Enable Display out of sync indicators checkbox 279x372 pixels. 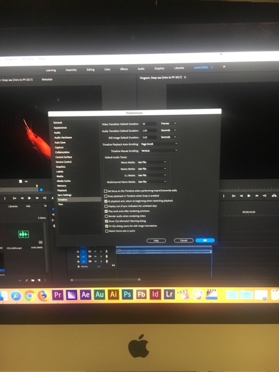pyautogui.click(x=106, y=206)
